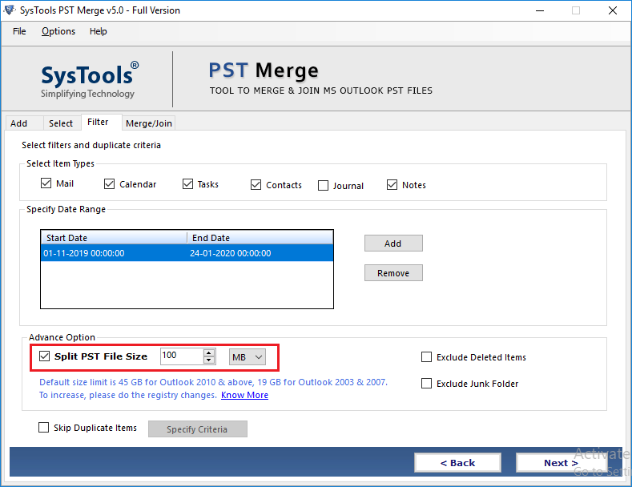Enable Exclude Junk Folder
This screenshot has height=487, width=632.
(426, 384)
